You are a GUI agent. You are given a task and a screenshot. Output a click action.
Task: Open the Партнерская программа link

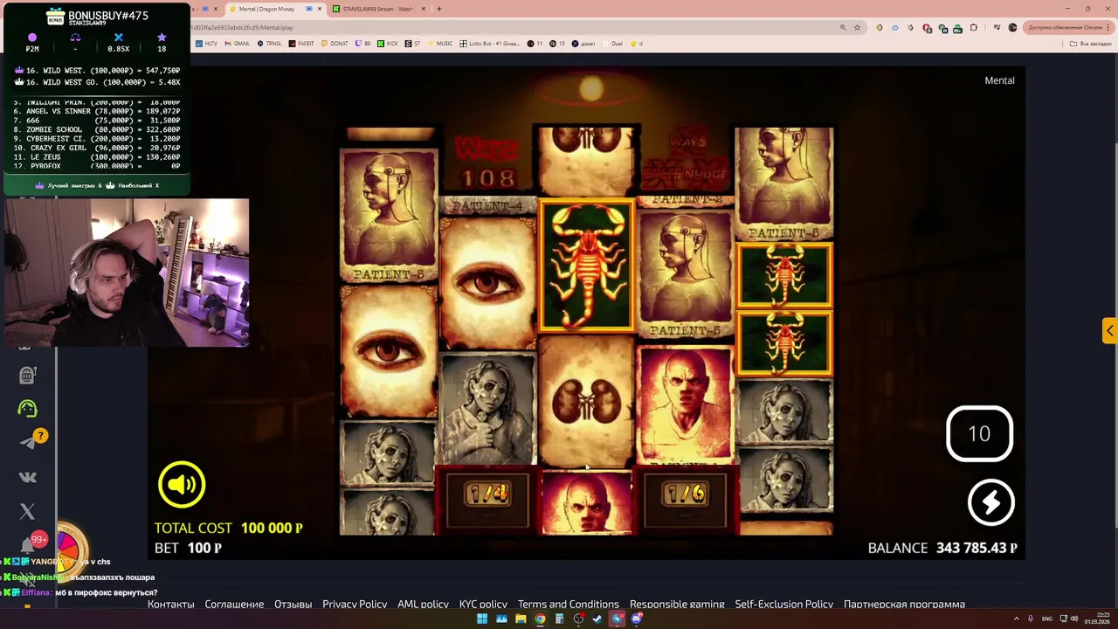[x=904, y=604]
